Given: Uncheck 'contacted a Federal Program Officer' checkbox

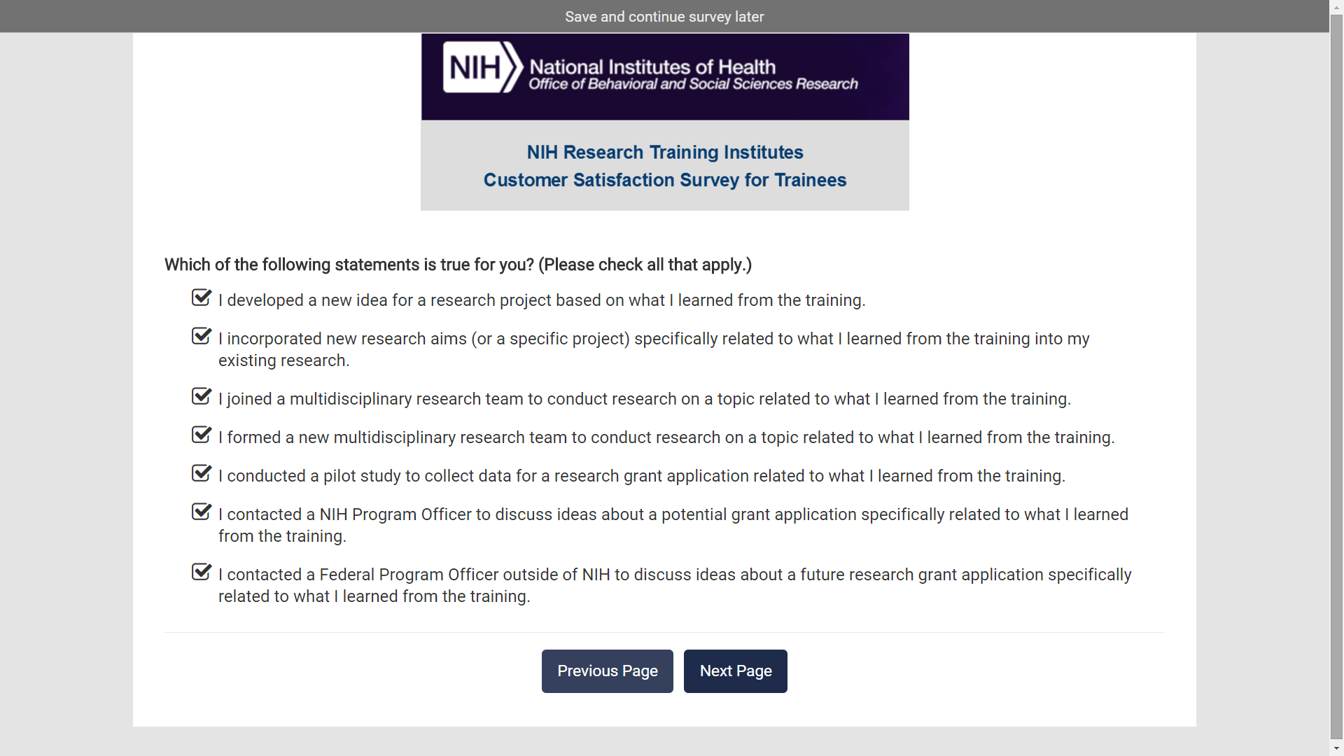Looking at the screenshot, I should (201, 573).
